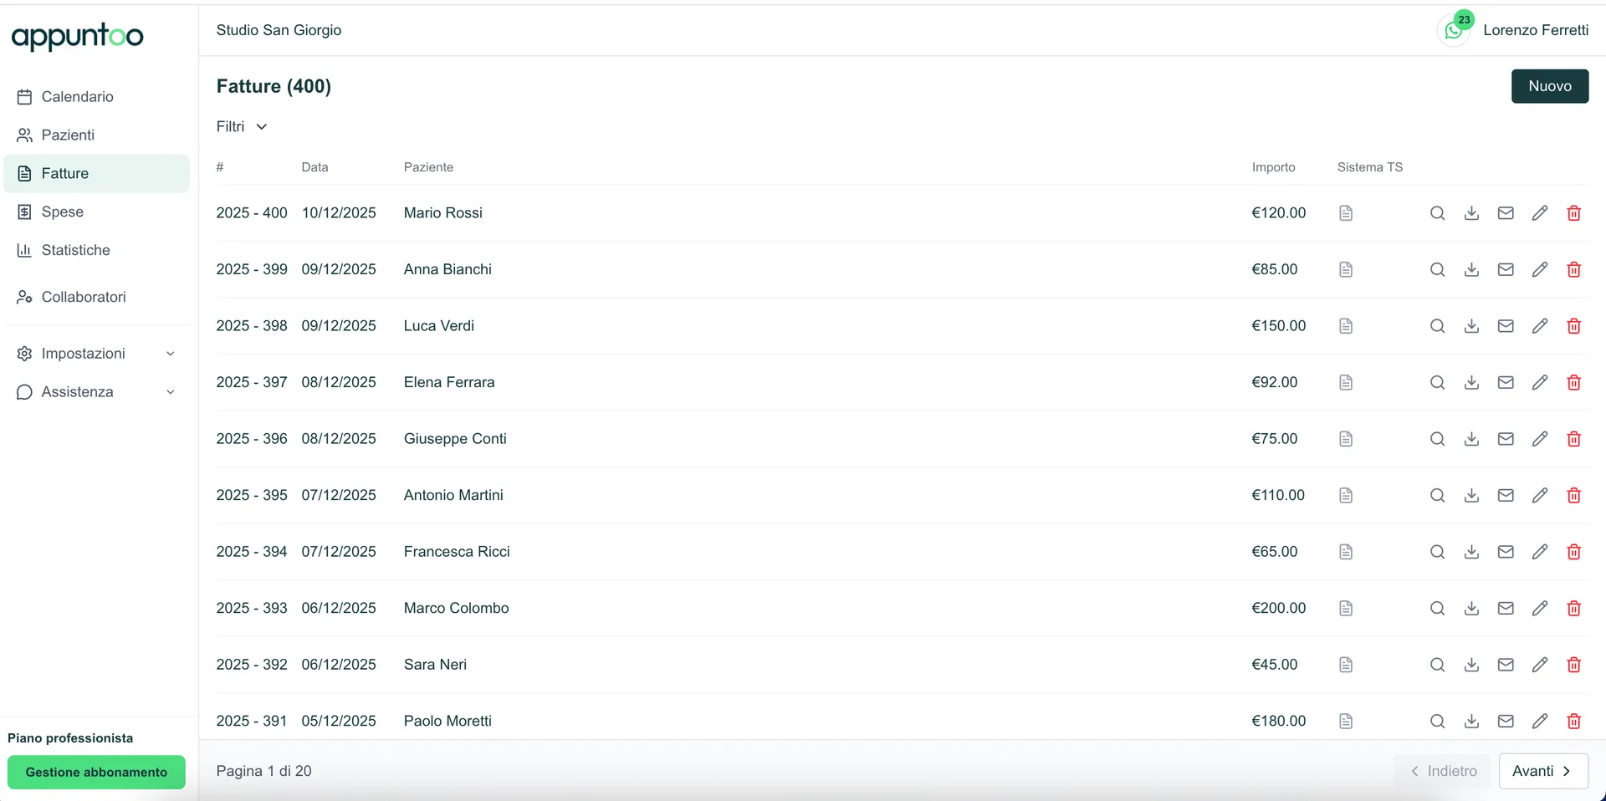The height and width of the screenshot is (801, 1606).
Task: Email invoice to Luca Verdi
Action: pyautogui.click(x=1506, y=326)
